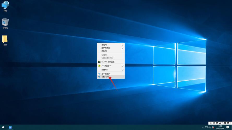Toggle the IME 英 language mode button
Image resolution: width=232 pixels, height=130 pixels.
[217, 123]
